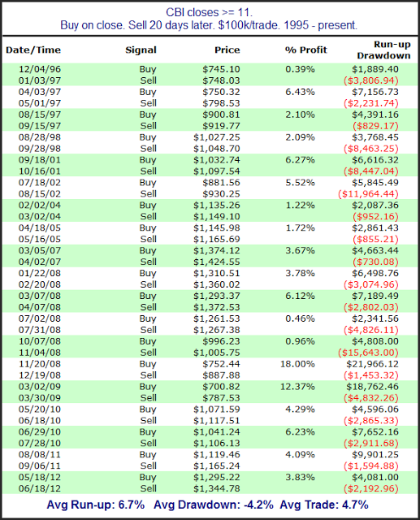This screenshot has height=520, width=420.
Task: Click the Avg Run-up: 6.7% summary text
Action: (x=96, y=505)
